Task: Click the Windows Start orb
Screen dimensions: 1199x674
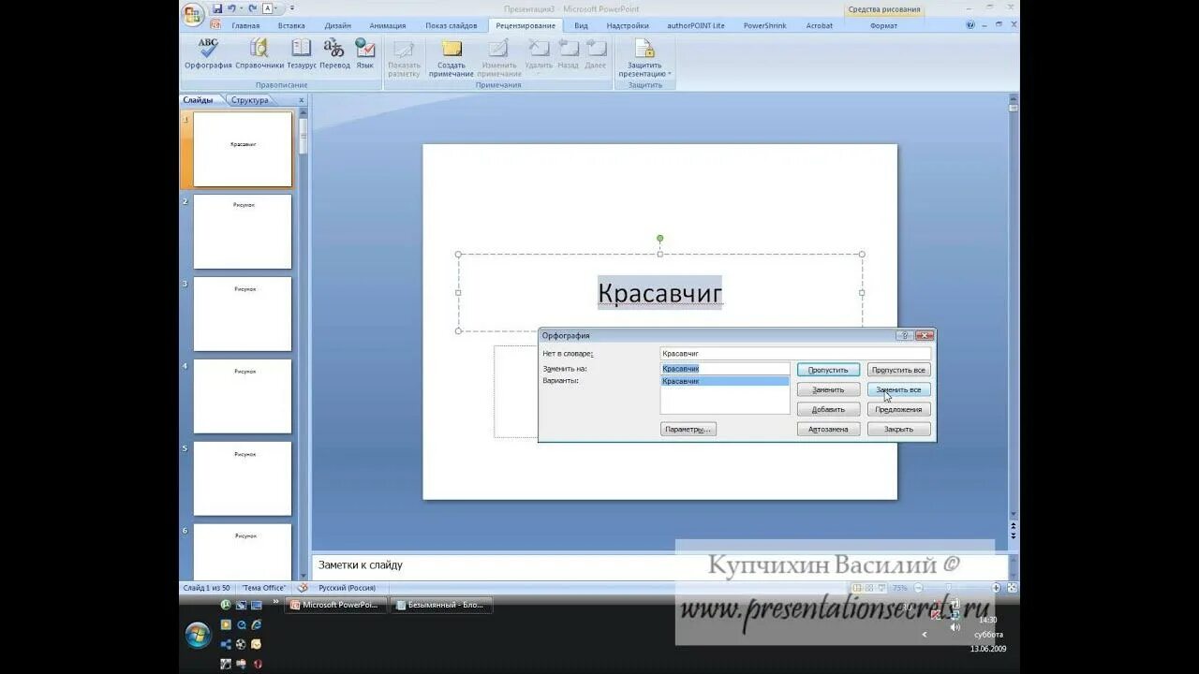Action: (198, 636)
